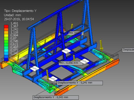Click the yellow force arrow above the Máx label

point(72,26)
